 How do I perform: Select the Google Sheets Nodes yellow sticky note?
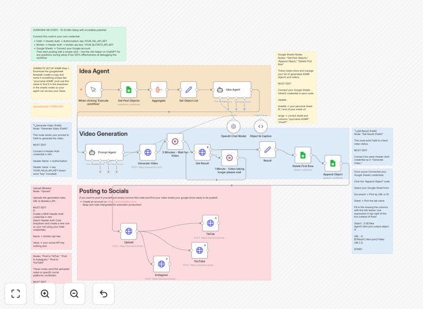click(296, 87)
